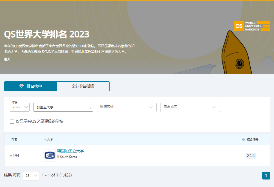
Task: Click the search magnifier icon in university field
Action: tap(89, 107)
